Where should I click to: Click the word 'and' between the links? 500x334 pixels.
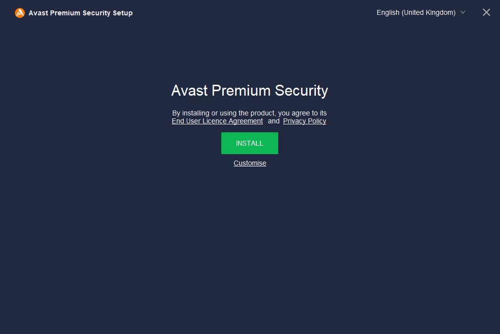pyautogui.click(x=274, y=121)
